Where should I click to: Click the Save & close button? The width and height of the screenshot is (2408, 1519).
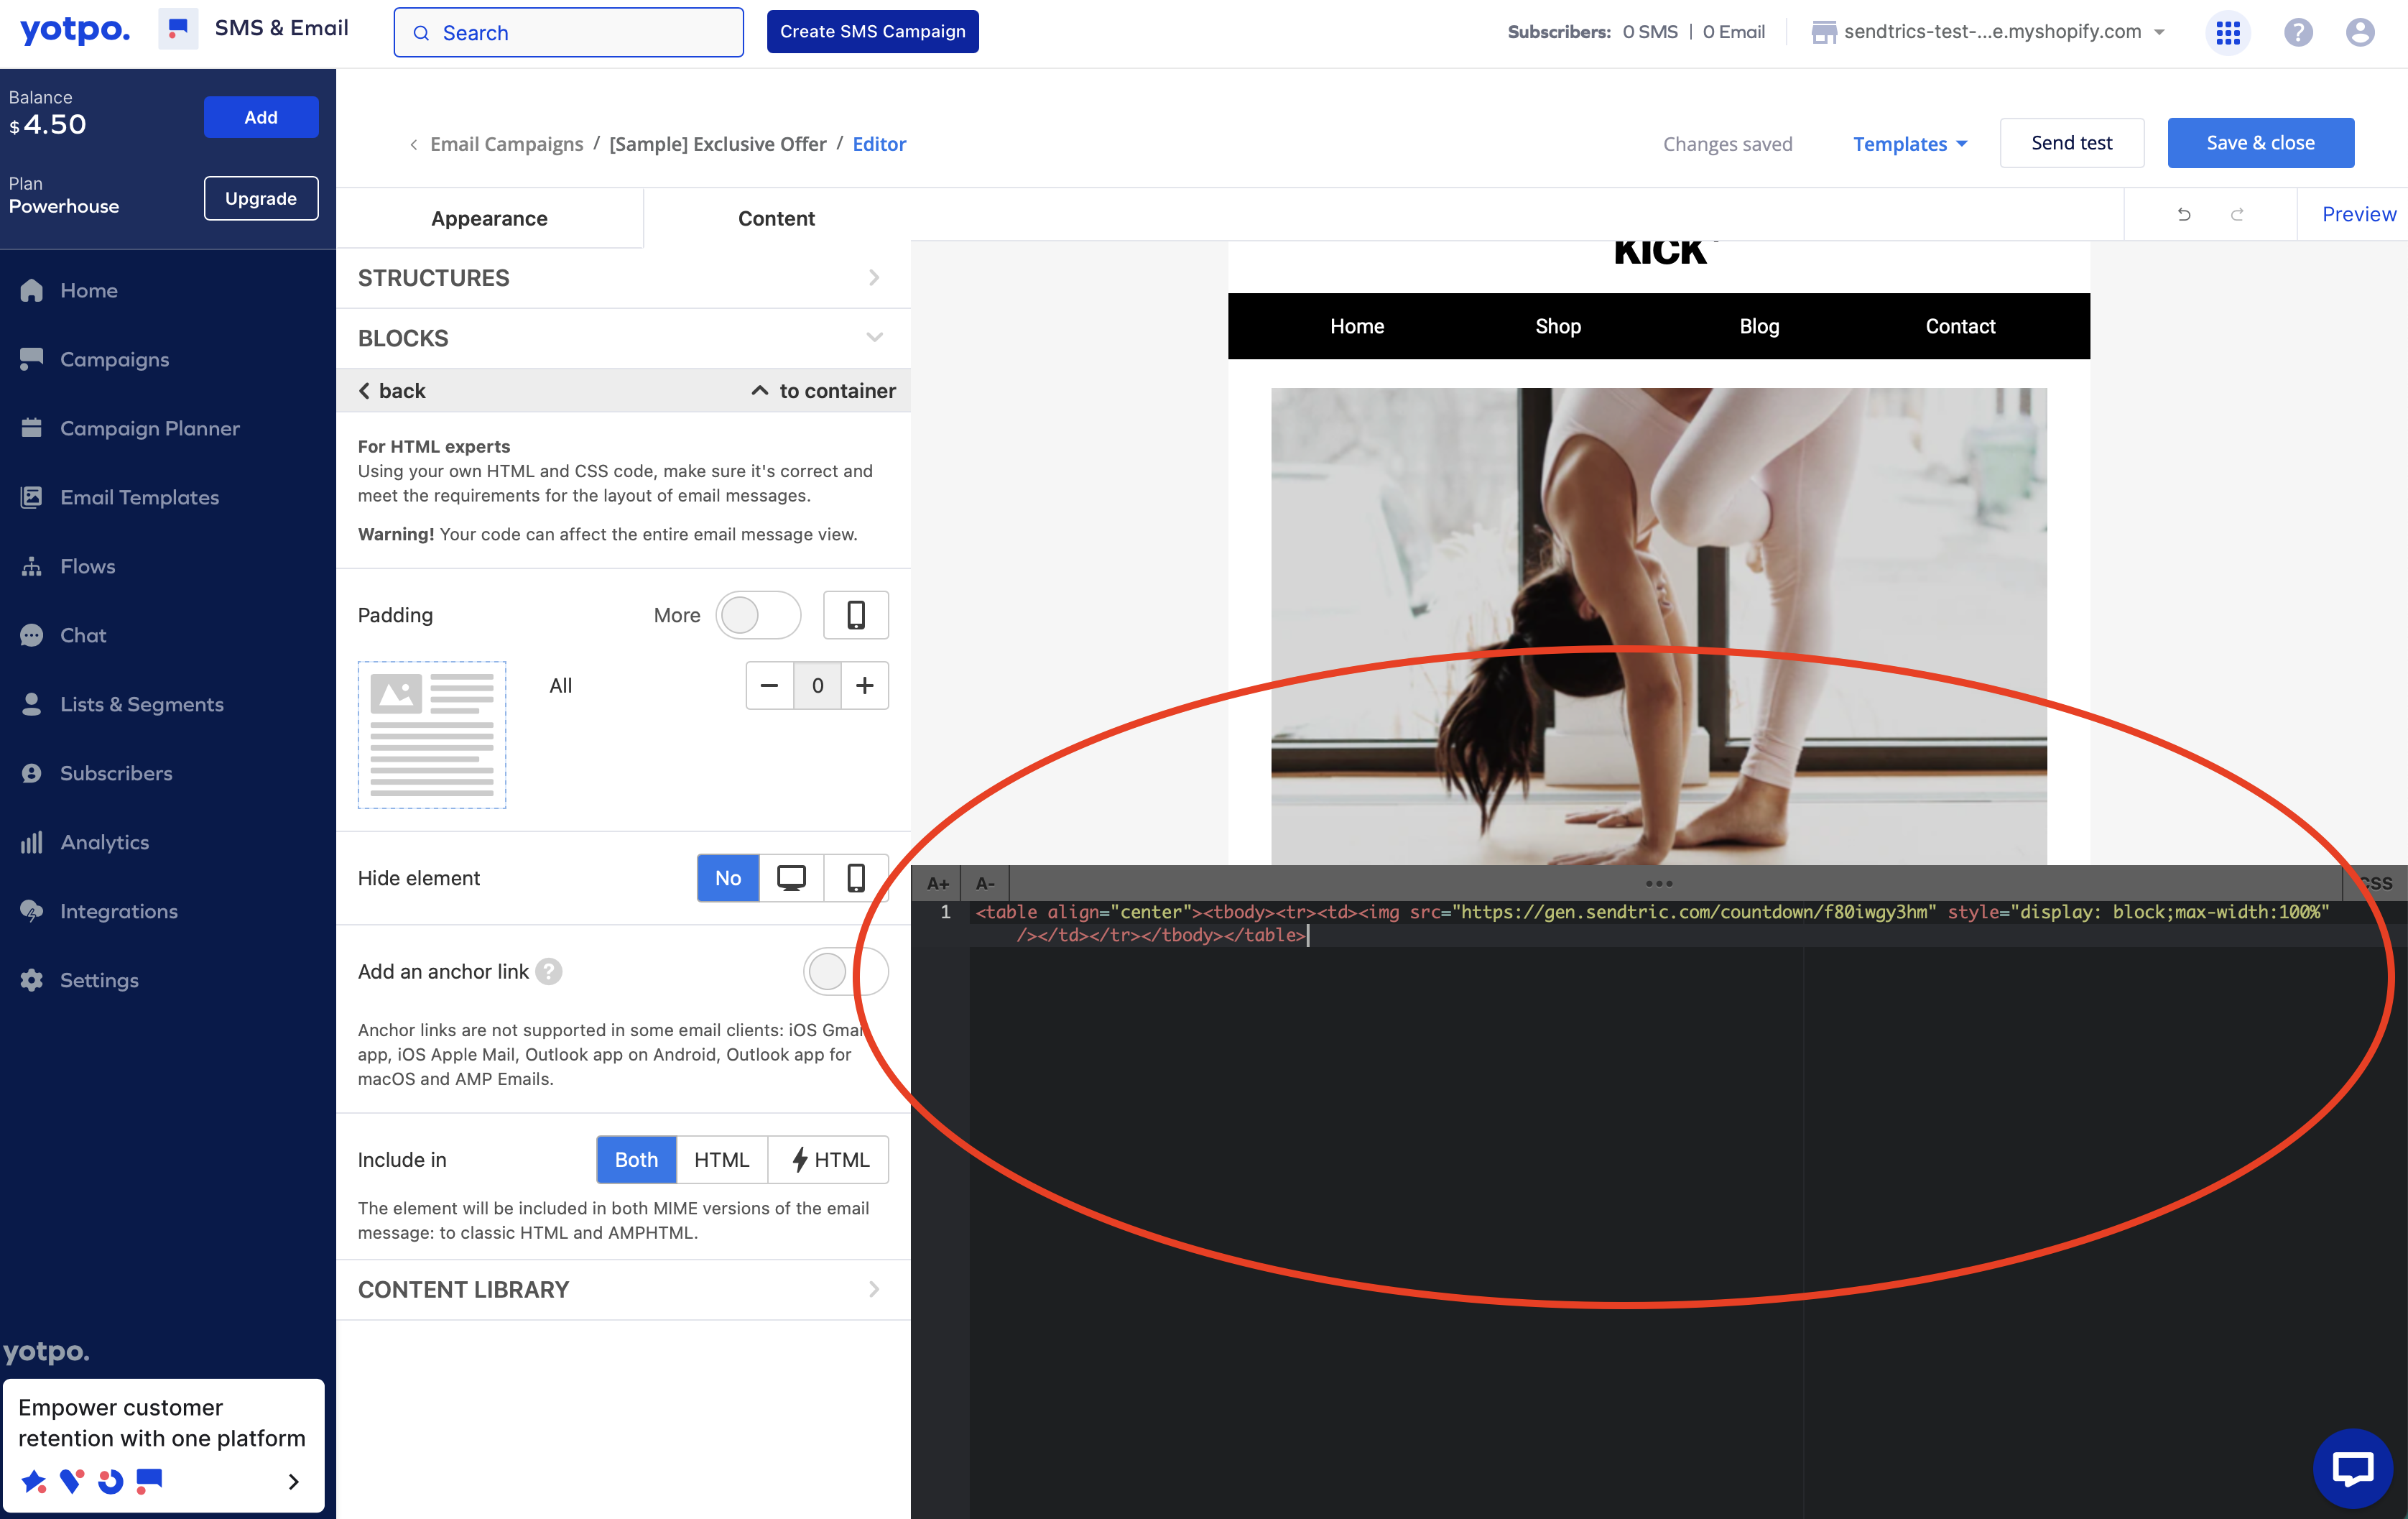coord(2260,143)
